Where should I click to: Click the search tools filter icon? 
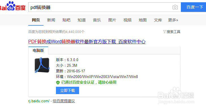pos(164,32)
